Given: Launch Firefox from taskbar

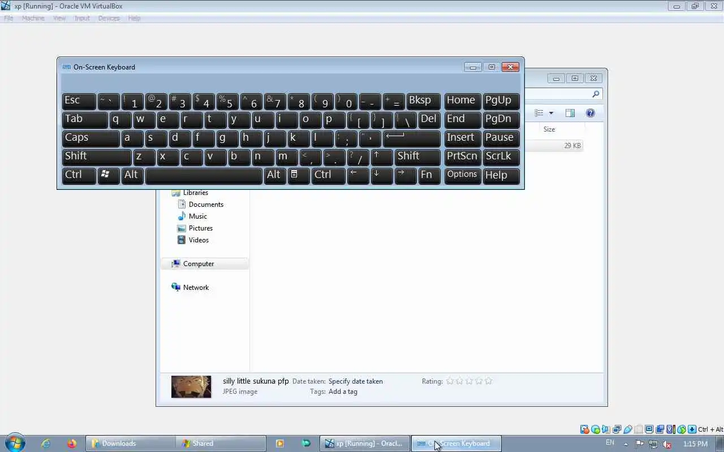Looking at the screenshot, I should (71, 444).
